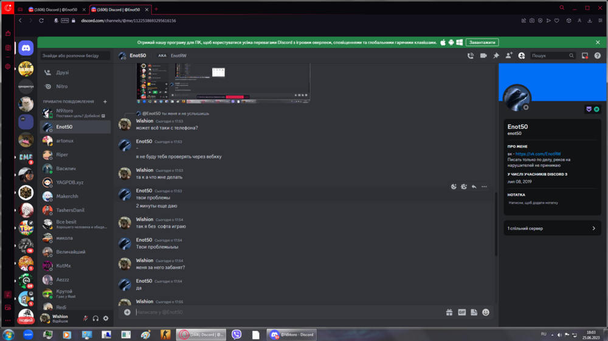Open the Discord inbox icon
This screenshot has height=341, width=608.
(x=585, y=56)
